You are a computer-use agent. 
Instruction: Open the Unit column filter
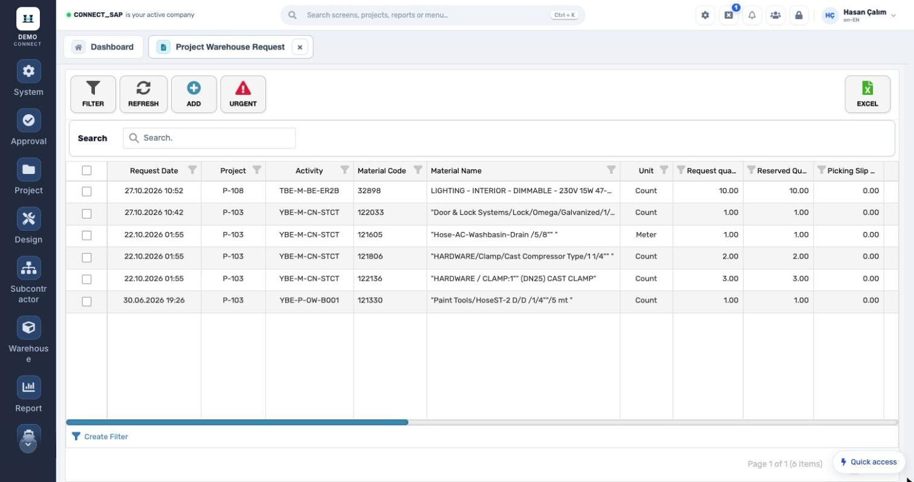664,170
